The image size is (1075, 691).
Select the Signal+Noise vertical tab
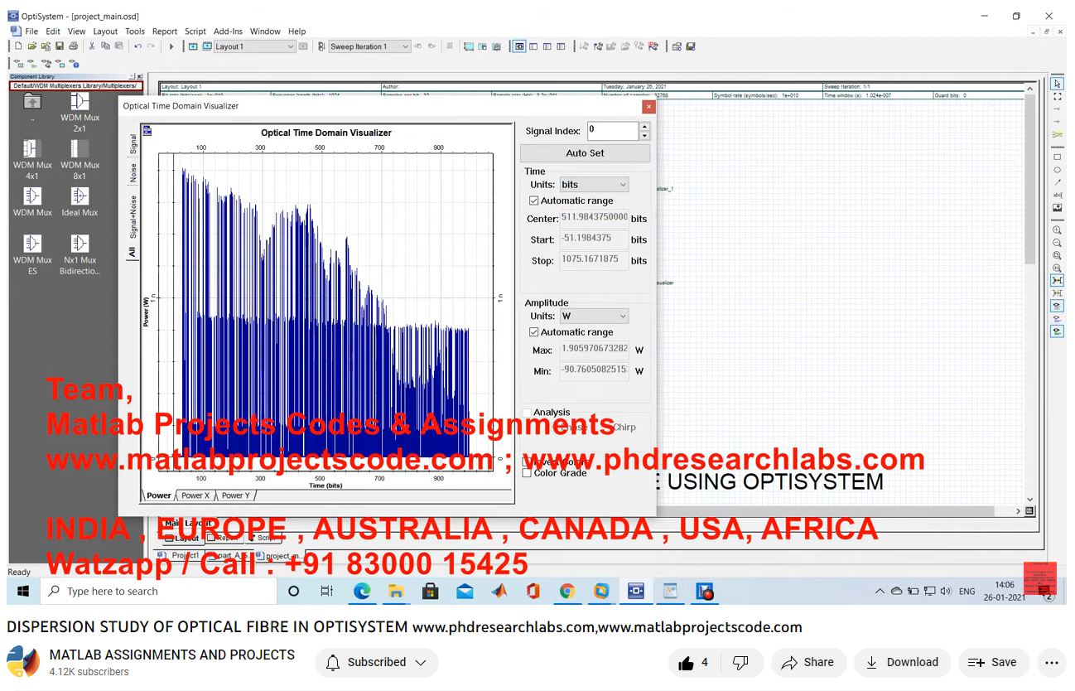click(x=133, y=216)
